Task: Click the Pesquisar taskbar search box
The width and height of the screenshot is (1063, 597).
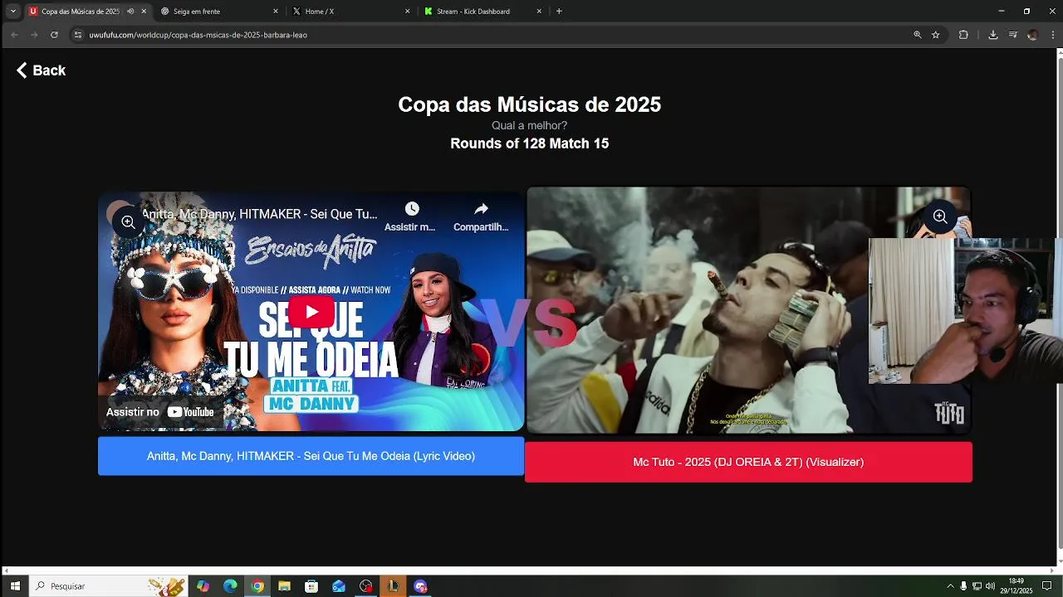Action: 108,586
